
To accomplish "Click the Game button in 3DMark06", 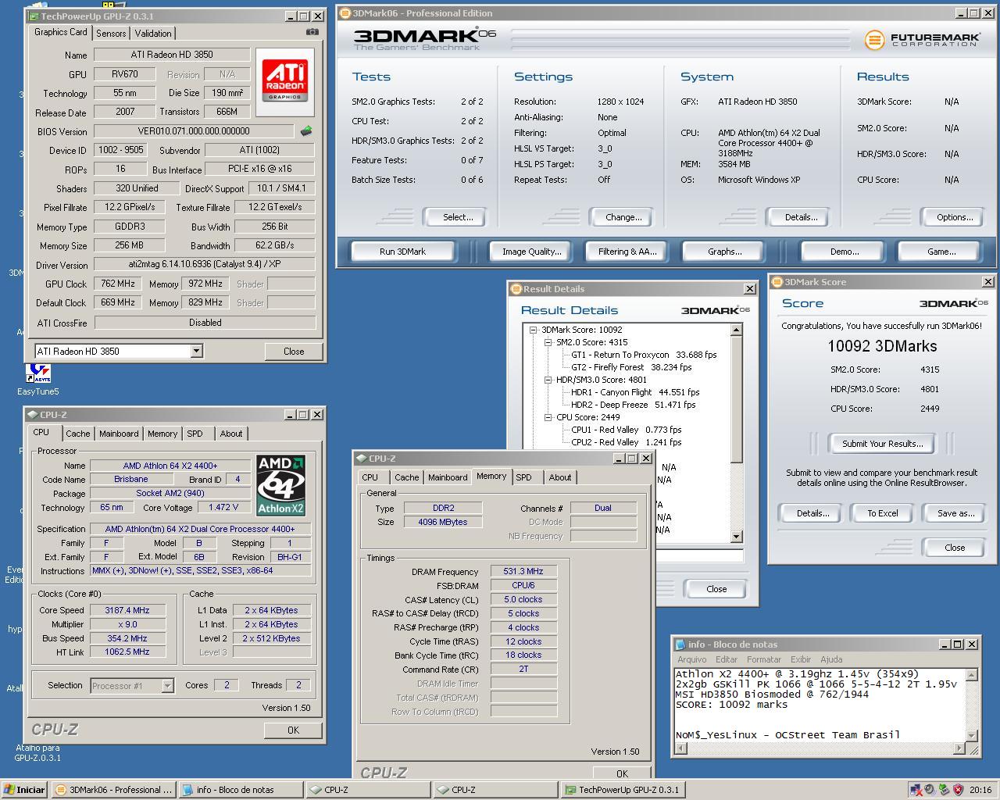I will click(x=941, y=252).
